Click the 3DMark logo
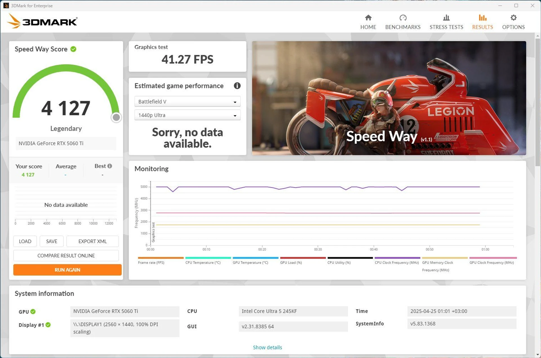541x358 pixels. pos(42,21)
